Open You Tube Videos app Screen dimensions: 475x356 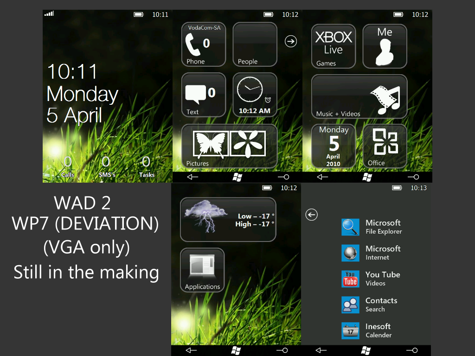click(371, 279)
